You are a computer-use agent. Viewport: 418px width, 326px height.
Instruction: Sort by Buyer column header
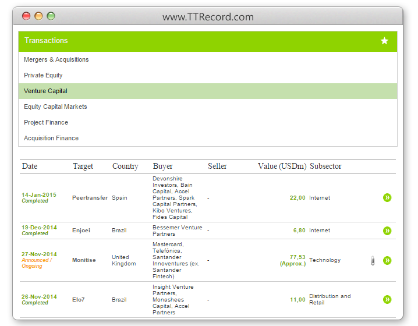[x=162, y=166]
